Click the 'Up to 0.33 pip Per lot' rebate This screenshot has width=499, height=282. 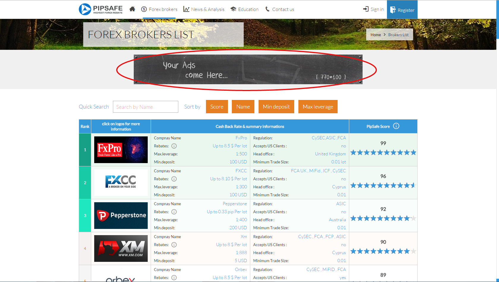[x=227, y=212]
